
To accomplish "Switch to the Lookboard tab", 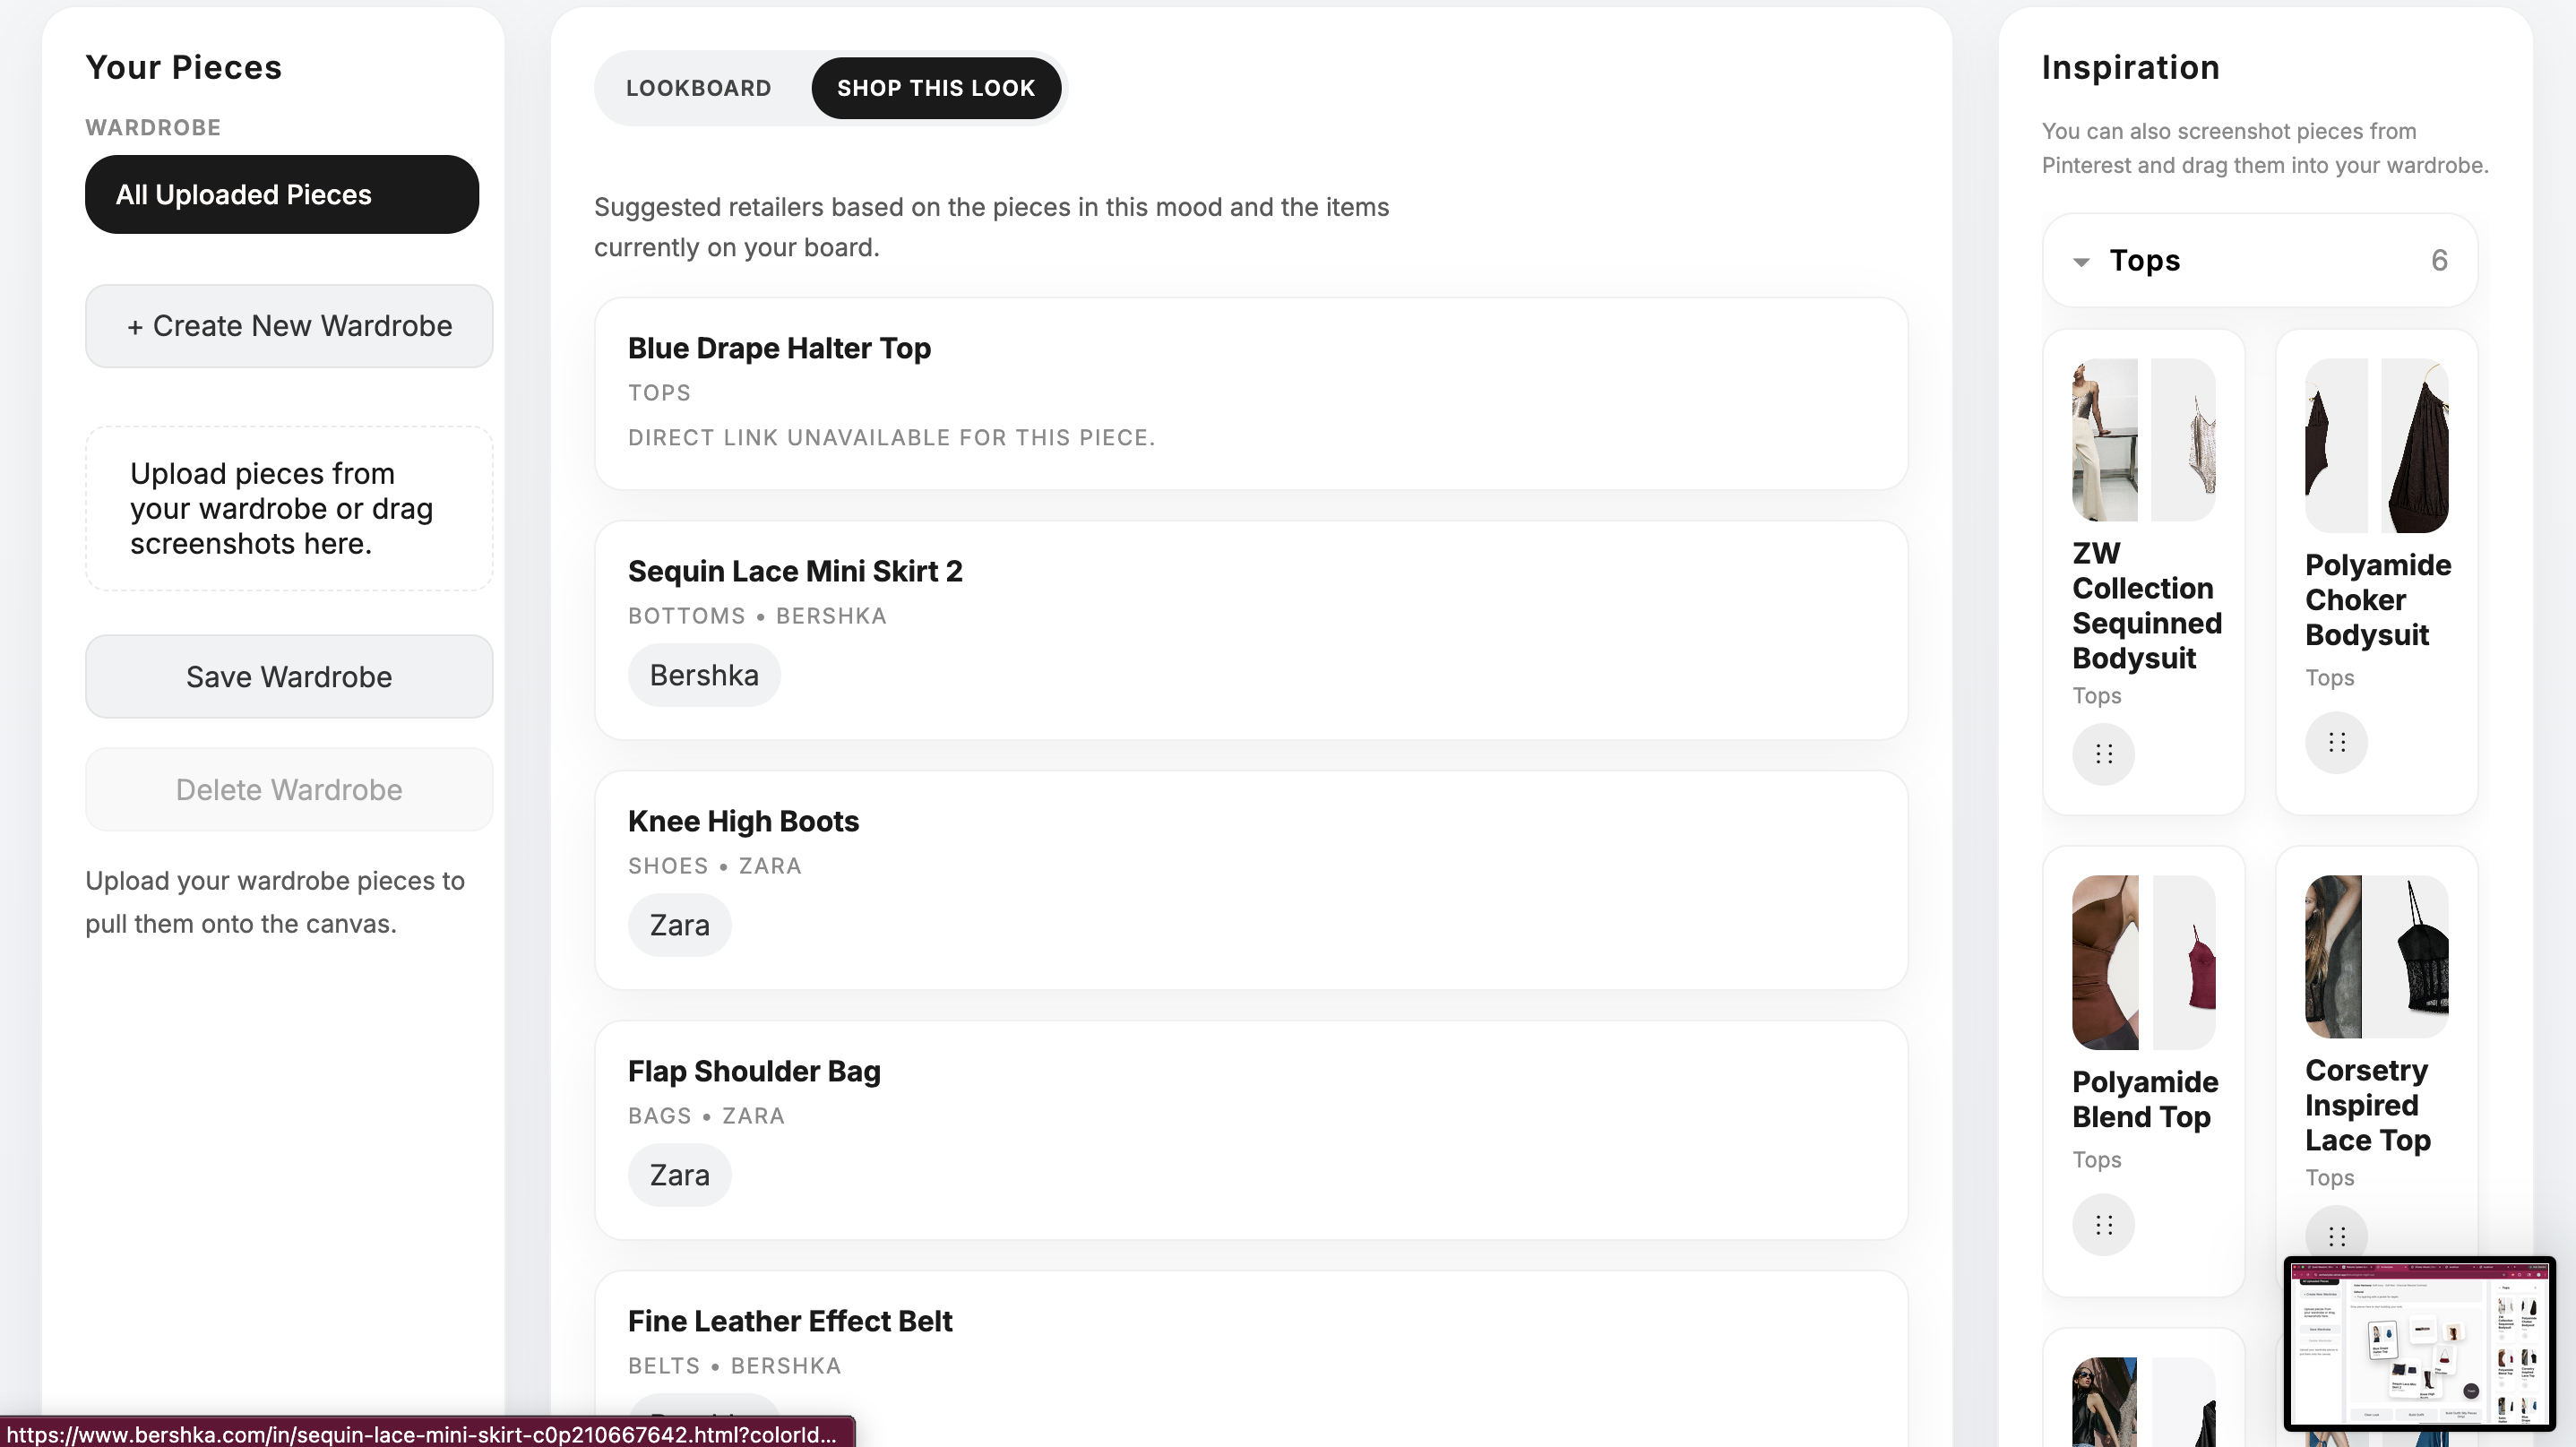I will 698,88.
